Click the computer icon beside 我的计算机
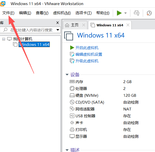Viewport: 155px width, 152px height. point(9,39)
